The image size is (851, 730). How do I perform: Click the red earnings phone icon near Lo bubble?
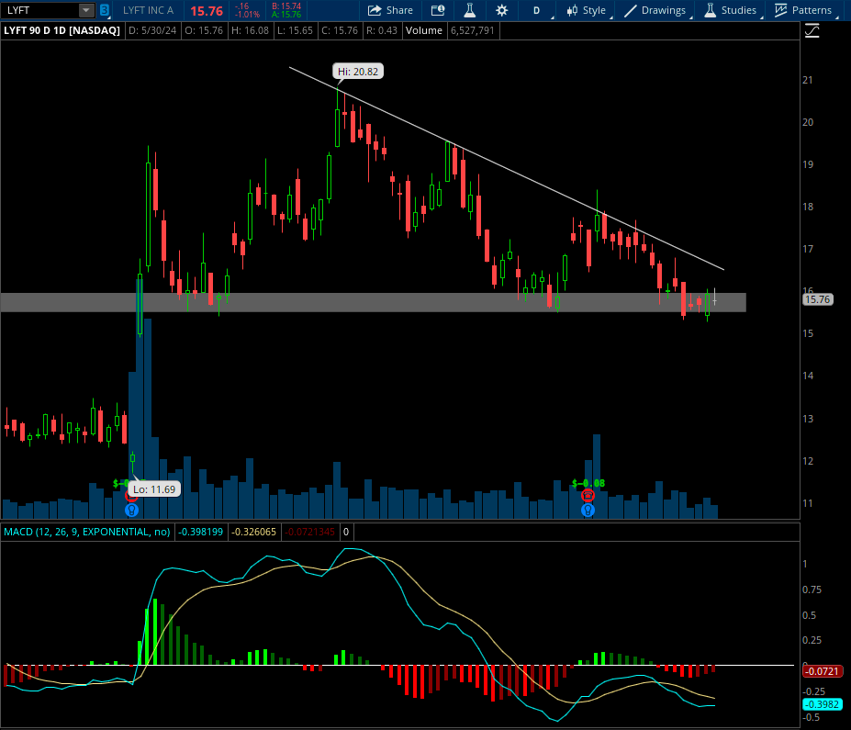tap(130, 496)
